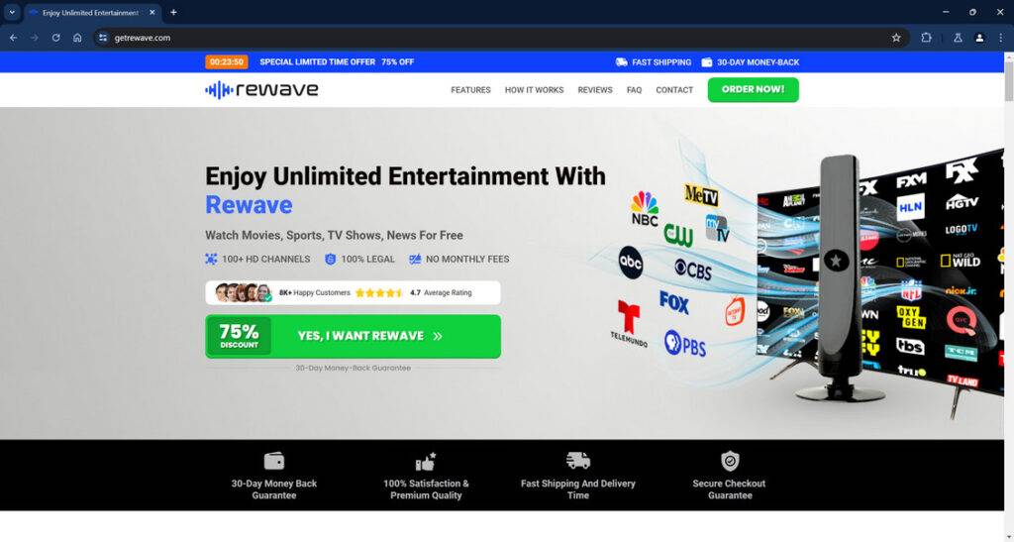
Task: Click the Telemundo logo
Action: pos(629,323)
